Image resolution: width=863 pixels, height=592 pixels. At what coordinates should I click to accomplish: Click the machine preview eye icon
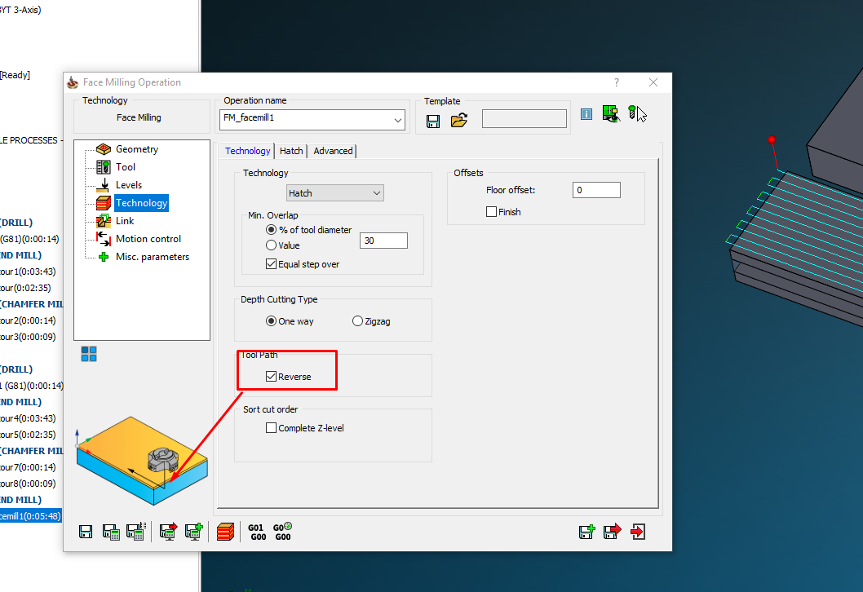(x=611, y=114)
